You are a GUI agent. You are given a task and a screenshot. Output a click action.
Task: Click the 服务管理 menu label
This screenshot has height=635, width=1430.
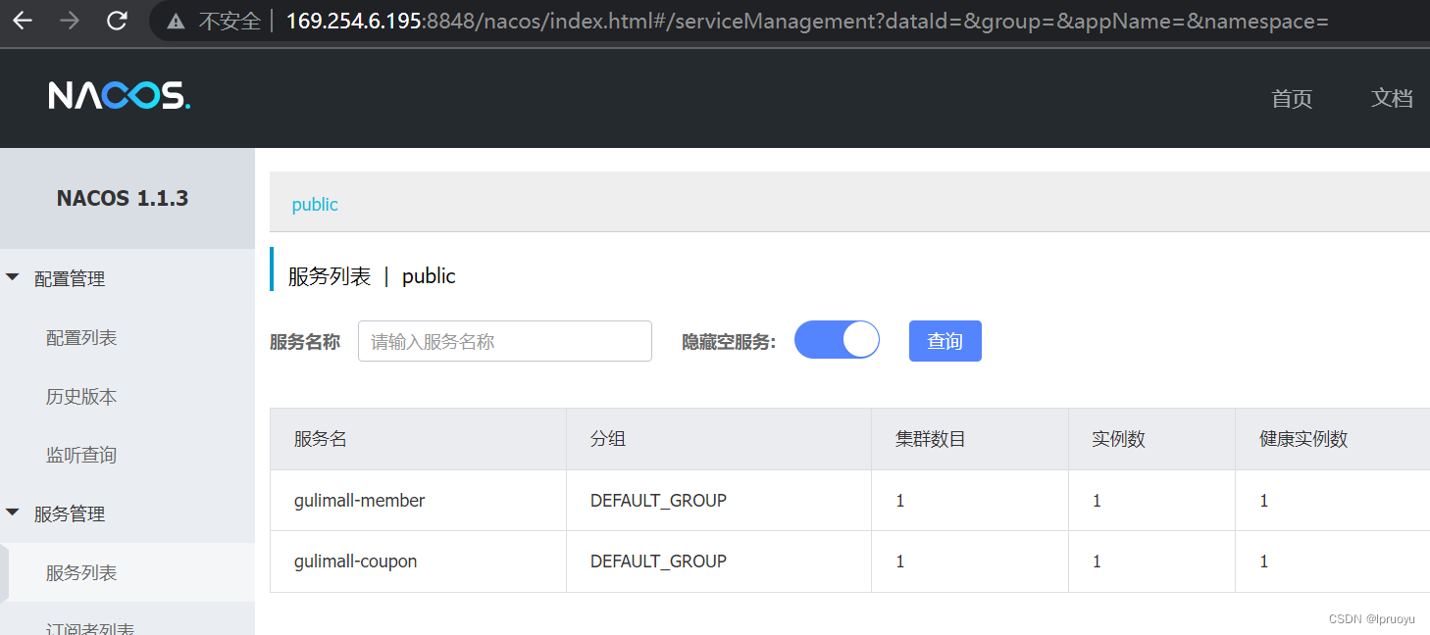point(70,514)
